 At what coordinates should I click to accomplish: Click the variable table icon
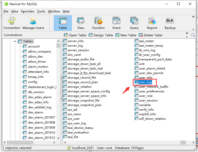coord(136,105)
